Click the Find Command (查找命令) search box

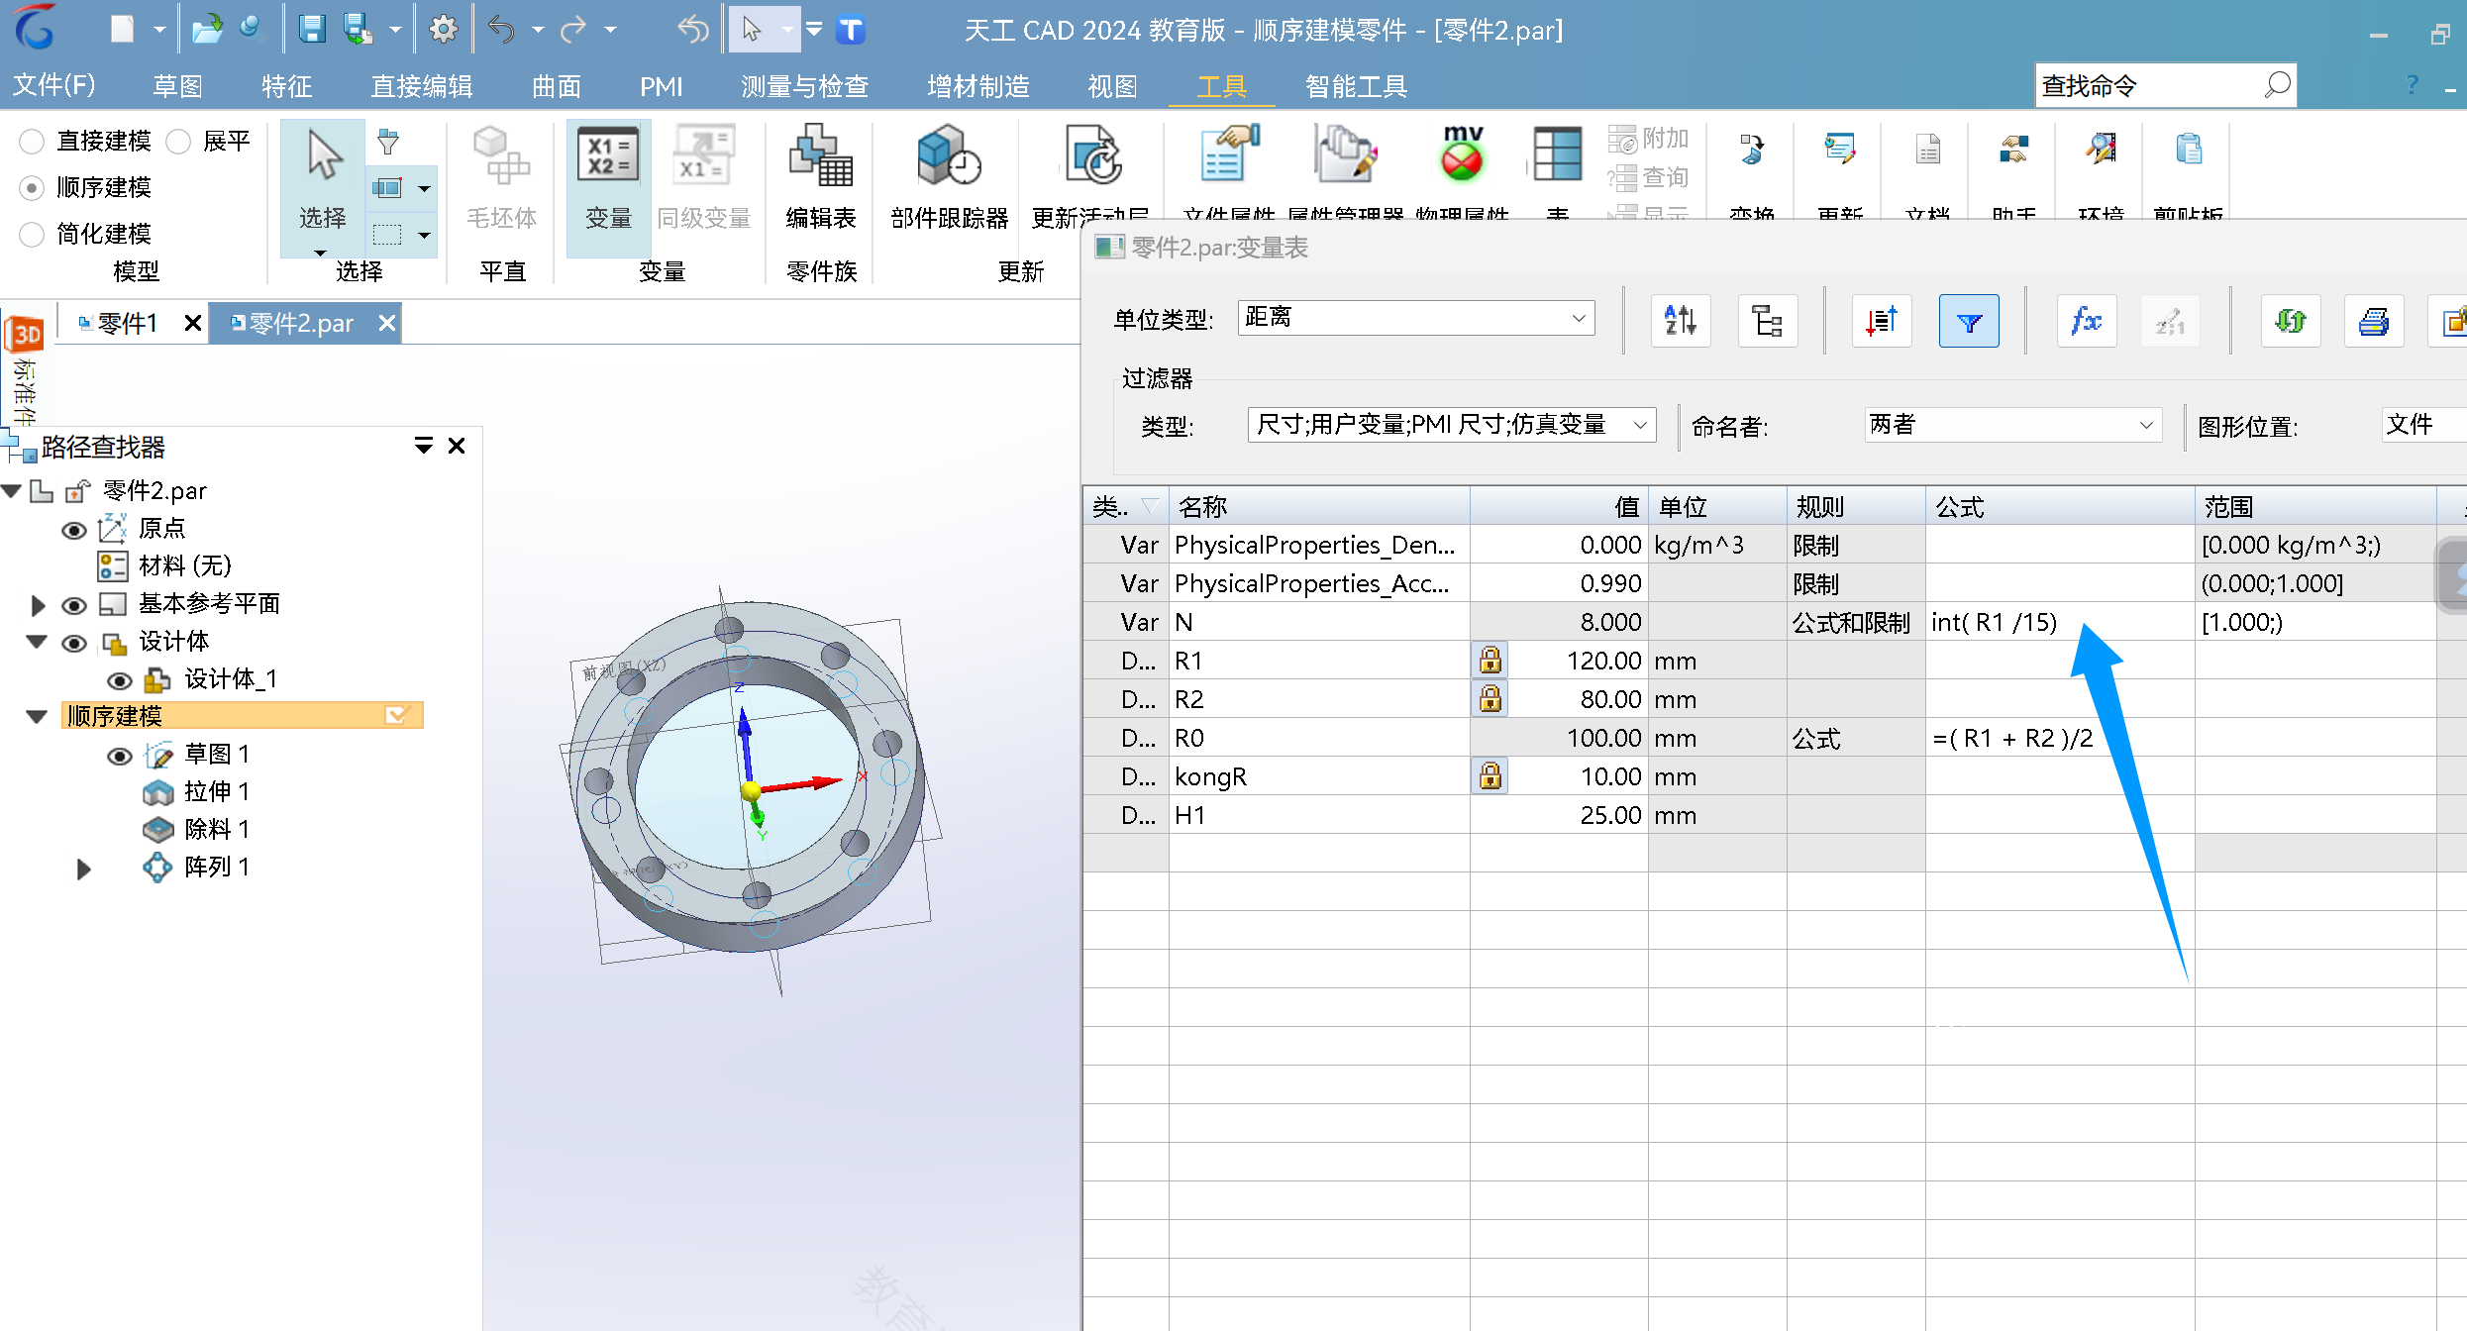[2165, 86]
